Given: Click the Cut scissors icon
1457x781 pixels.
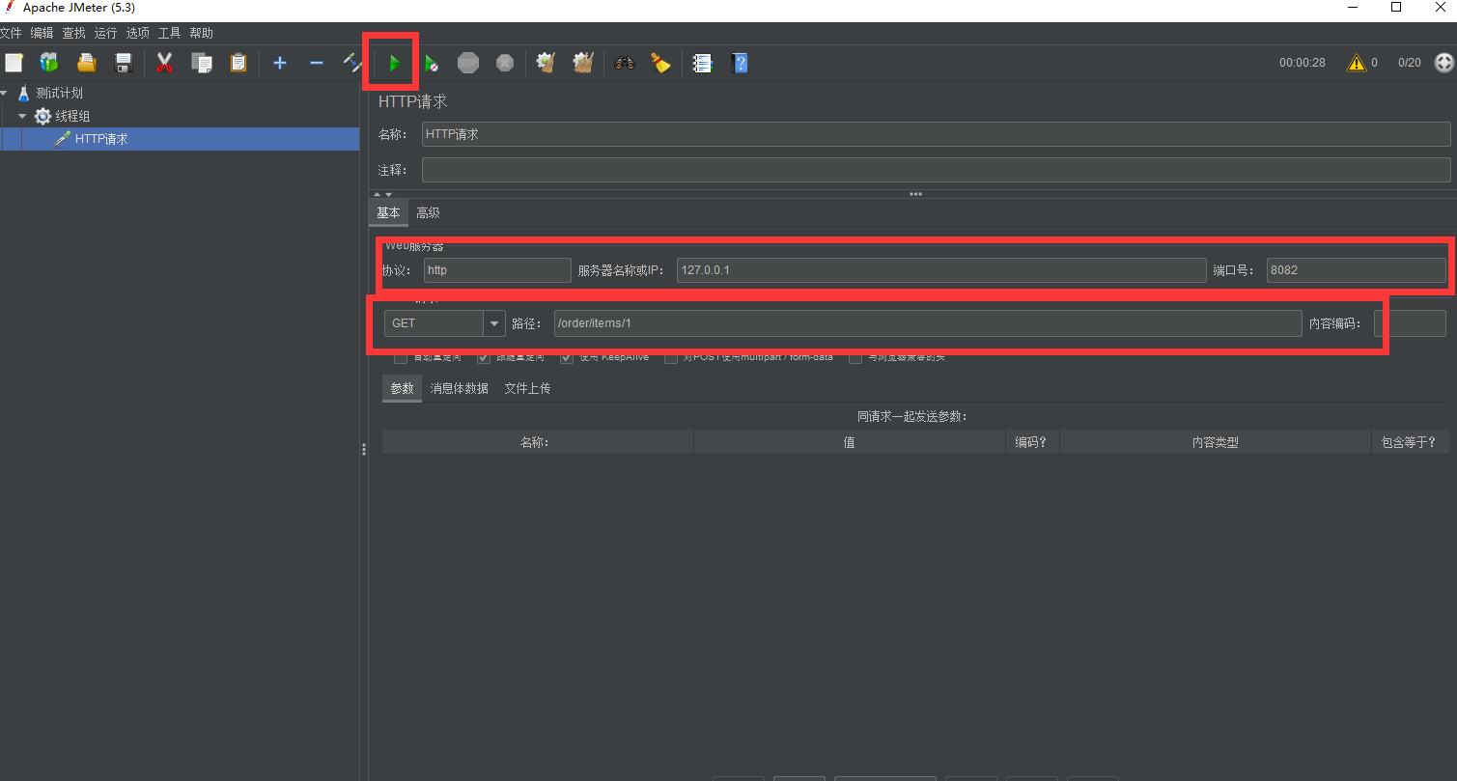Looking at the screenshot, I should click(164, 63).
